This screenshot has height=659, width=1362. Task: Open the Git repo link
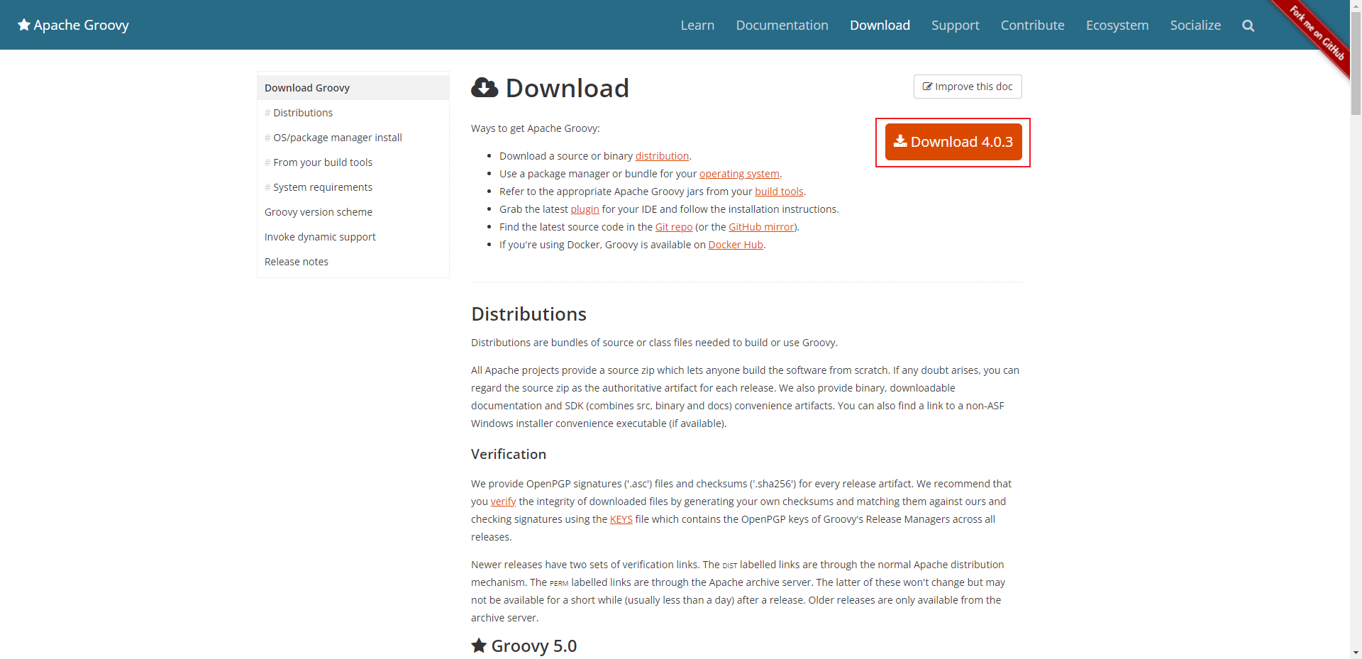[674, 227]
